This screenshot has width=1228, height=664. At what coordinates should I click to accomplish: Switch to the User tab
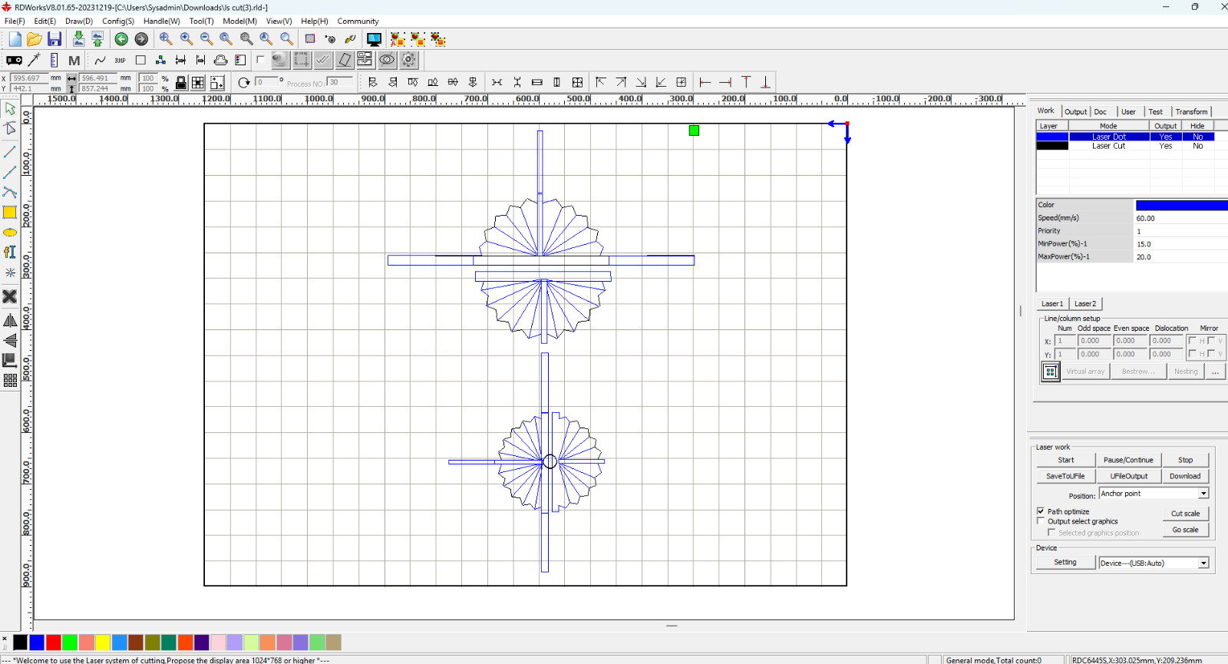point(1128,112)
